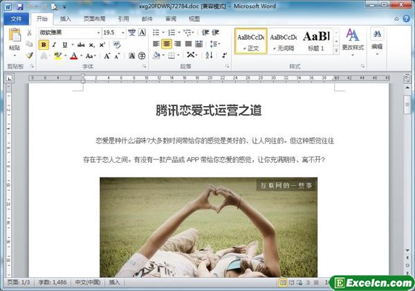This screenshot has width=415, height=291.
Task: Open the font size dropdown
Action: pyautogui.click(x=123, y=33)
